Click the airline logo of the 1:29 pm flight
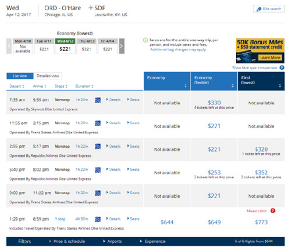The height and width of the screenshot is (247, 291). 98,219
